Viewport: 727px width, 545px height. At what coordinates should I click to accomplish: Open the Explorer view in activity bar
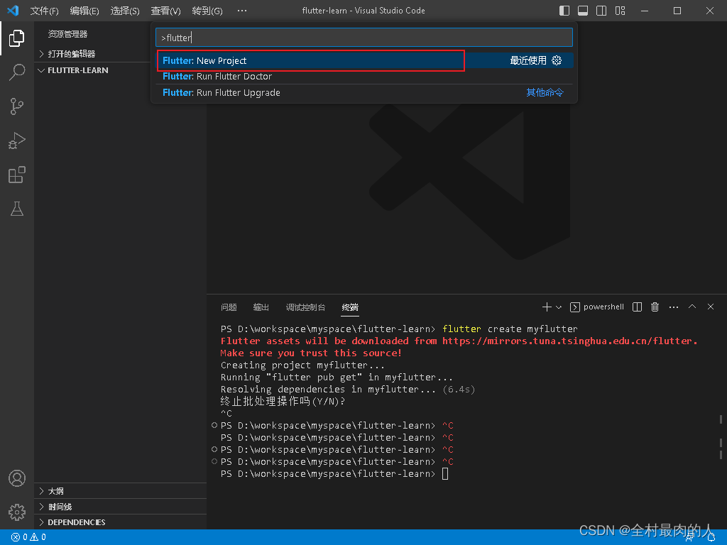coord(17,38)
